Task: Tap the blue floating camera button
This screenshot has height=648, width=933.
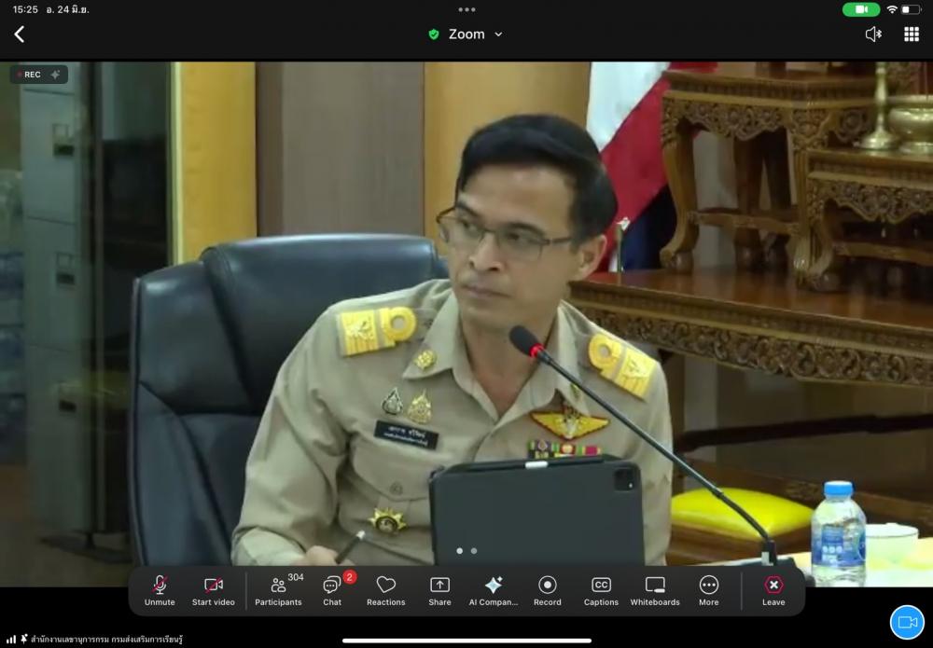Action: [x=907, y=623]
